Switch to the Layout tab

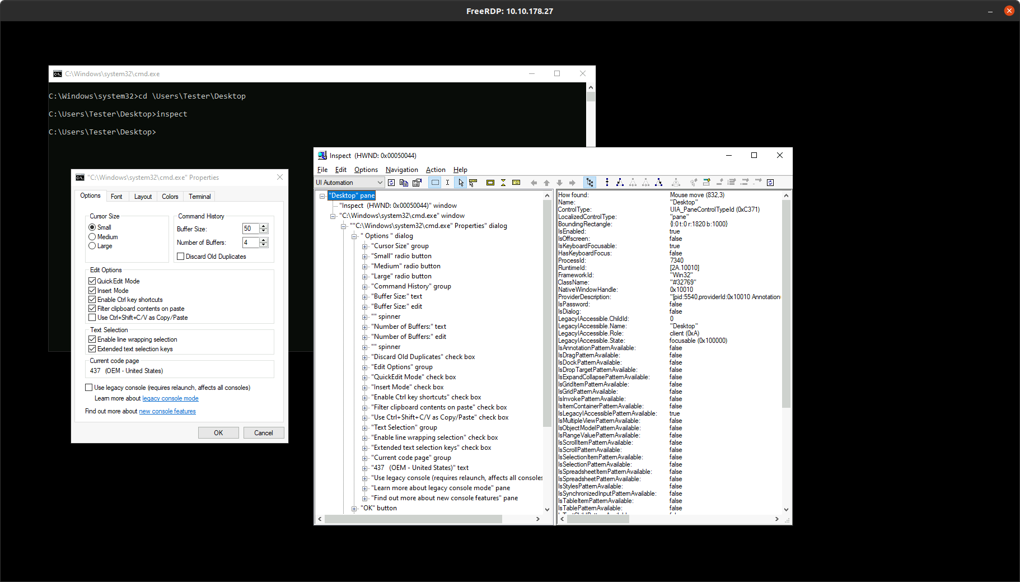tap(143, 197)
